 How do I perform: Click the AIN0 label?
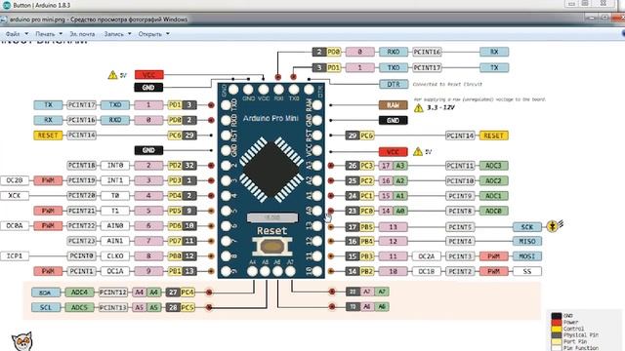[115, 225]
